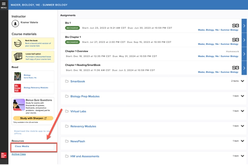Click the Mader Biology 14e course title header
The height and width of the screenshot is (165, 248).
[39, 5]
